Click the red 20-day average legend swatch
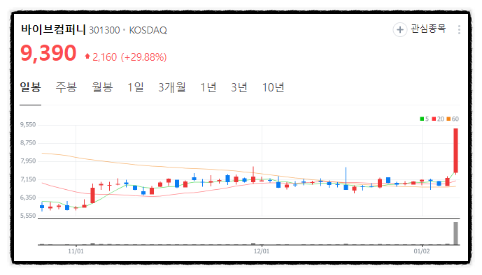 pyautogui.click(x=434, y=119)
